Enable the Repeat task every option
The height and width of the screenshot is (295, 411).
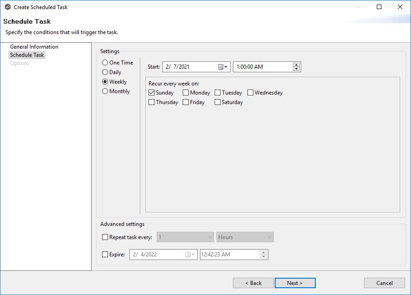coord(104,237)
